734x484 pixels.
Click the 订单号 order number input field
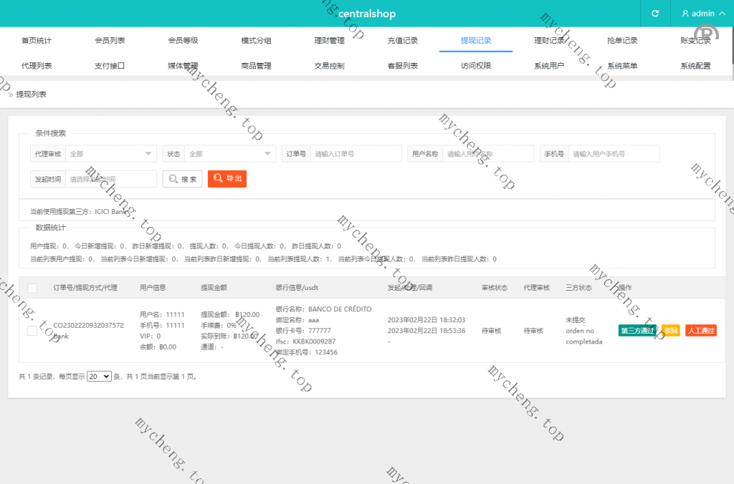(x=356, y=154)
